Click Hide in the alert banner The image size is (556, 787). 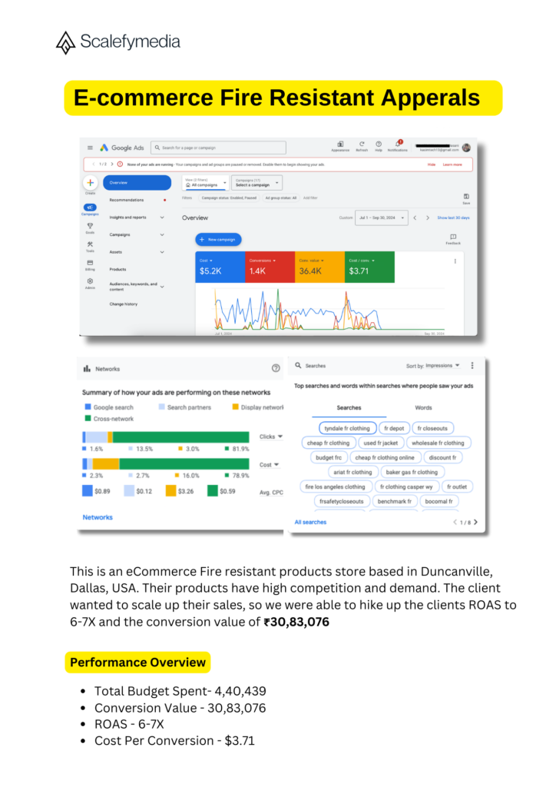[x=431, y=164]
